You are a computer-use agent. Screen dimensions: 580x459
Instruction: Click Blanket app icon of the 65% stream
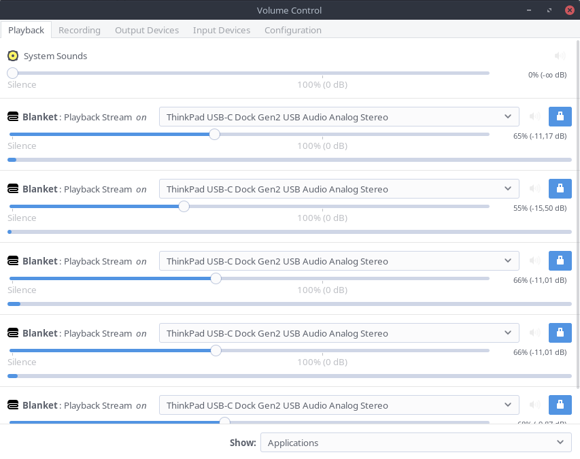(x=13, y=117)
